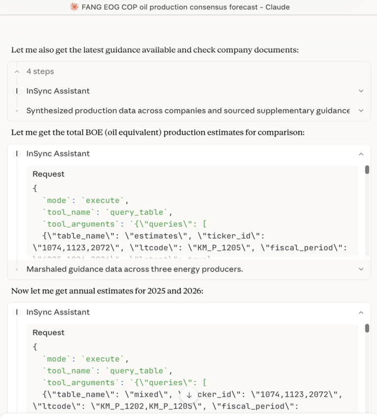The height and width of the screenshot is (420, 377).
Task: Expand the Marshaled guidance data entry
Action: point(361,269)
